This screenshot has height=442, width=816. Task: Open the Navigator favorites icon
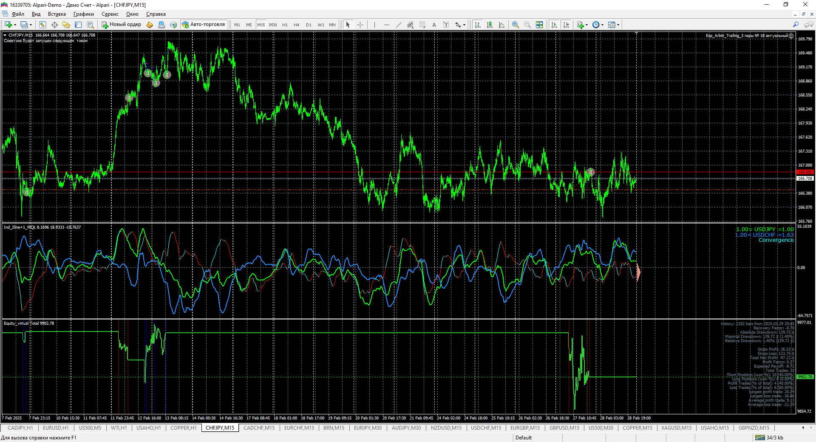click(x=66, y=25)
